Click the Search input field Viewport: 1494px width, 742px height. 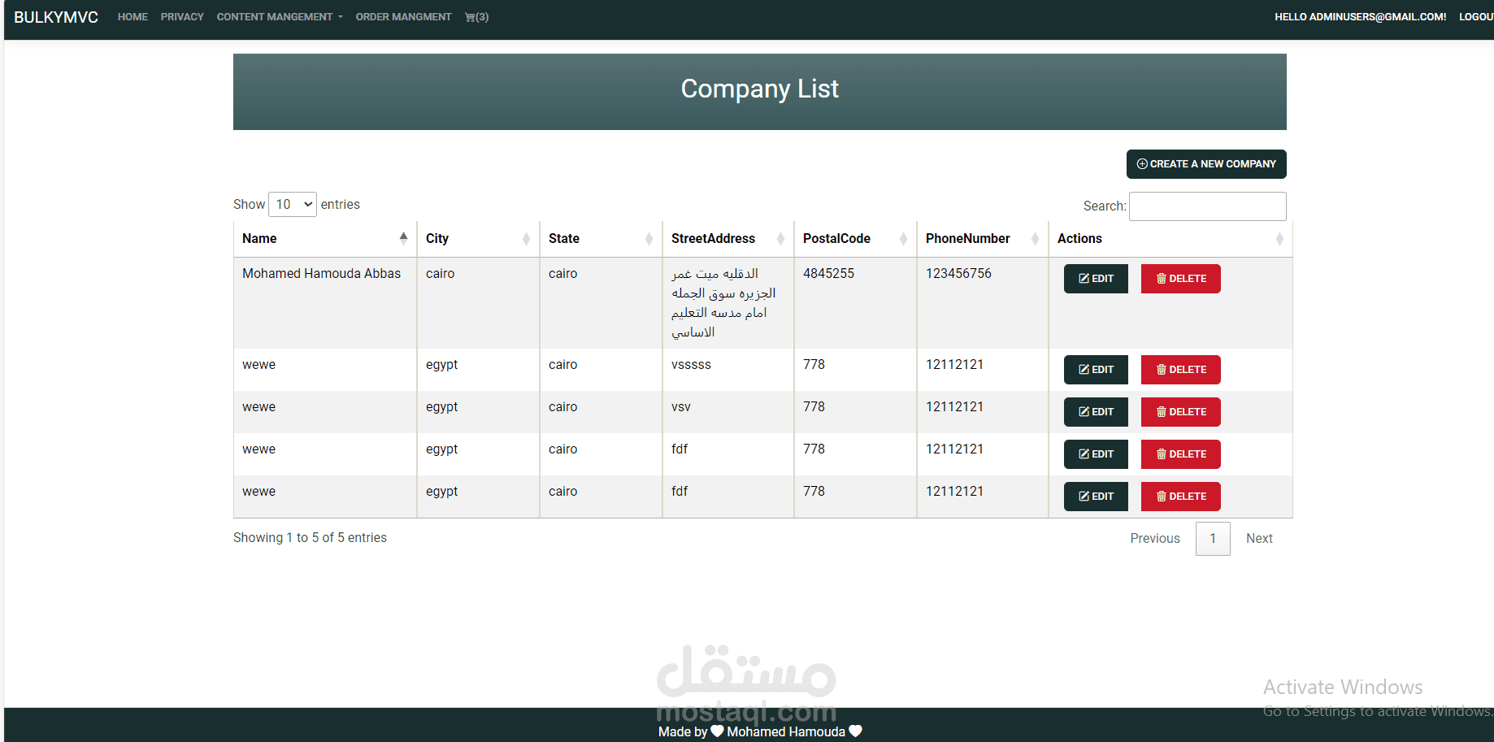1207,206
